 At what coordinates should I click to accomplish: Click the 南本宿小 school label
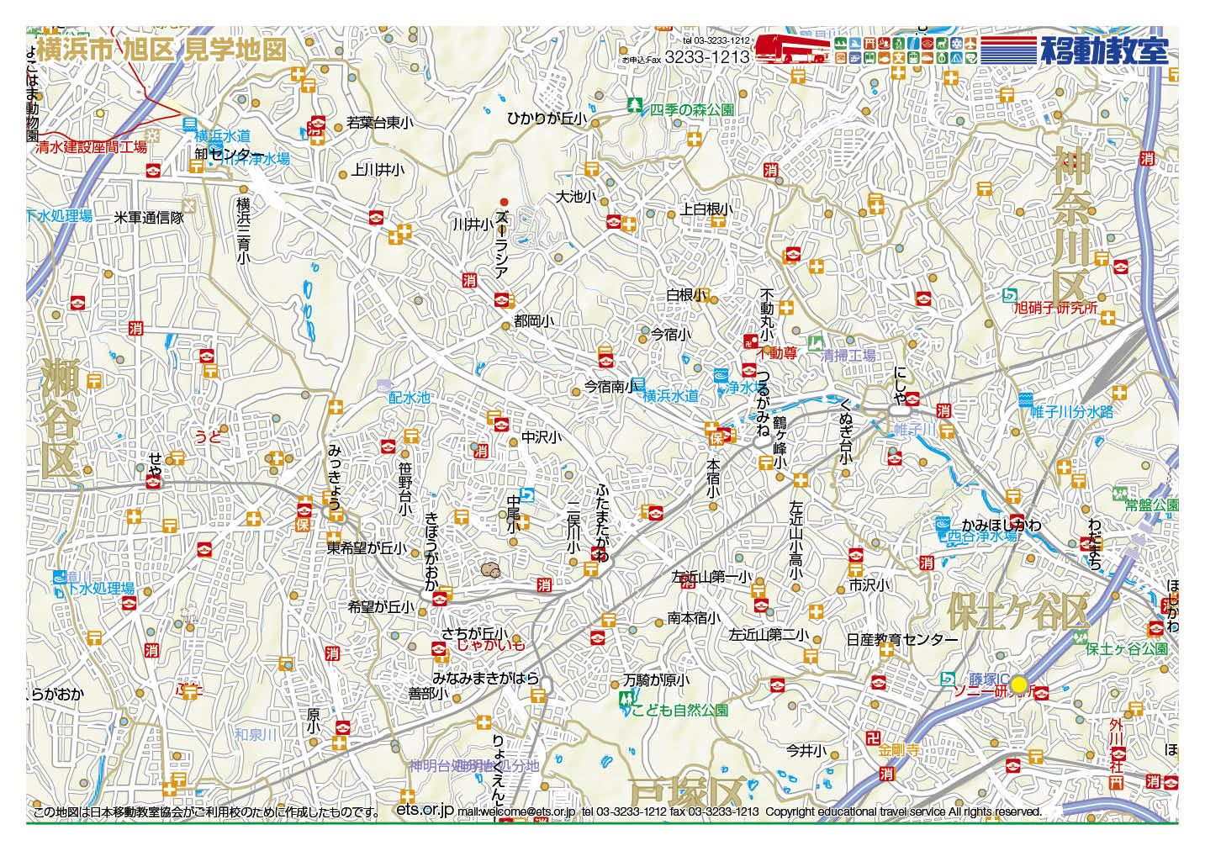(694, 618)
